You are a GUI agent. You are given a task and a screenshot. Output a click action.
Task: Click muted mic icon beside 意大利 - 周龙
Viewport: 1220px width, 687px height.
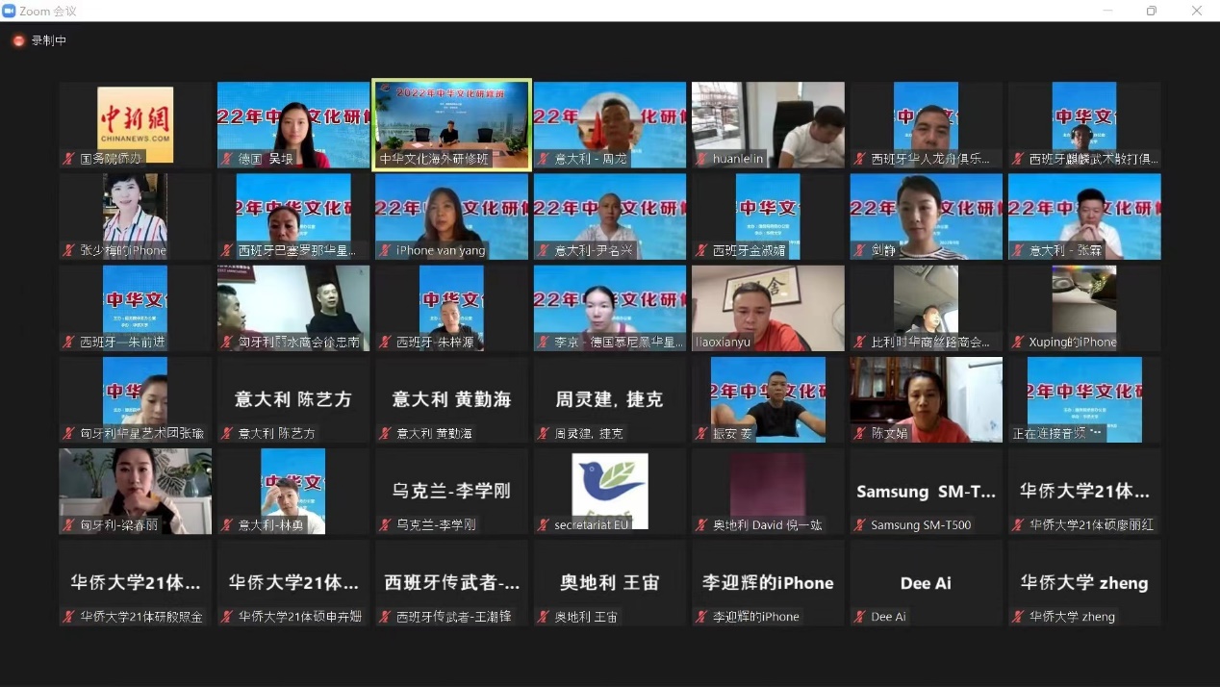(x=544, y=159)
